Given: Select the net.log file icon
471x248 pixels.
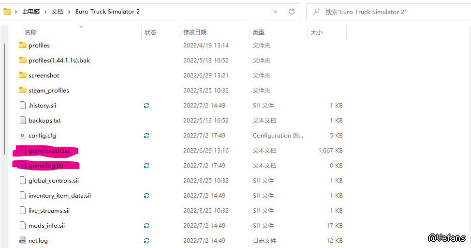Looking at the screenshot, I should coord(22,241).
